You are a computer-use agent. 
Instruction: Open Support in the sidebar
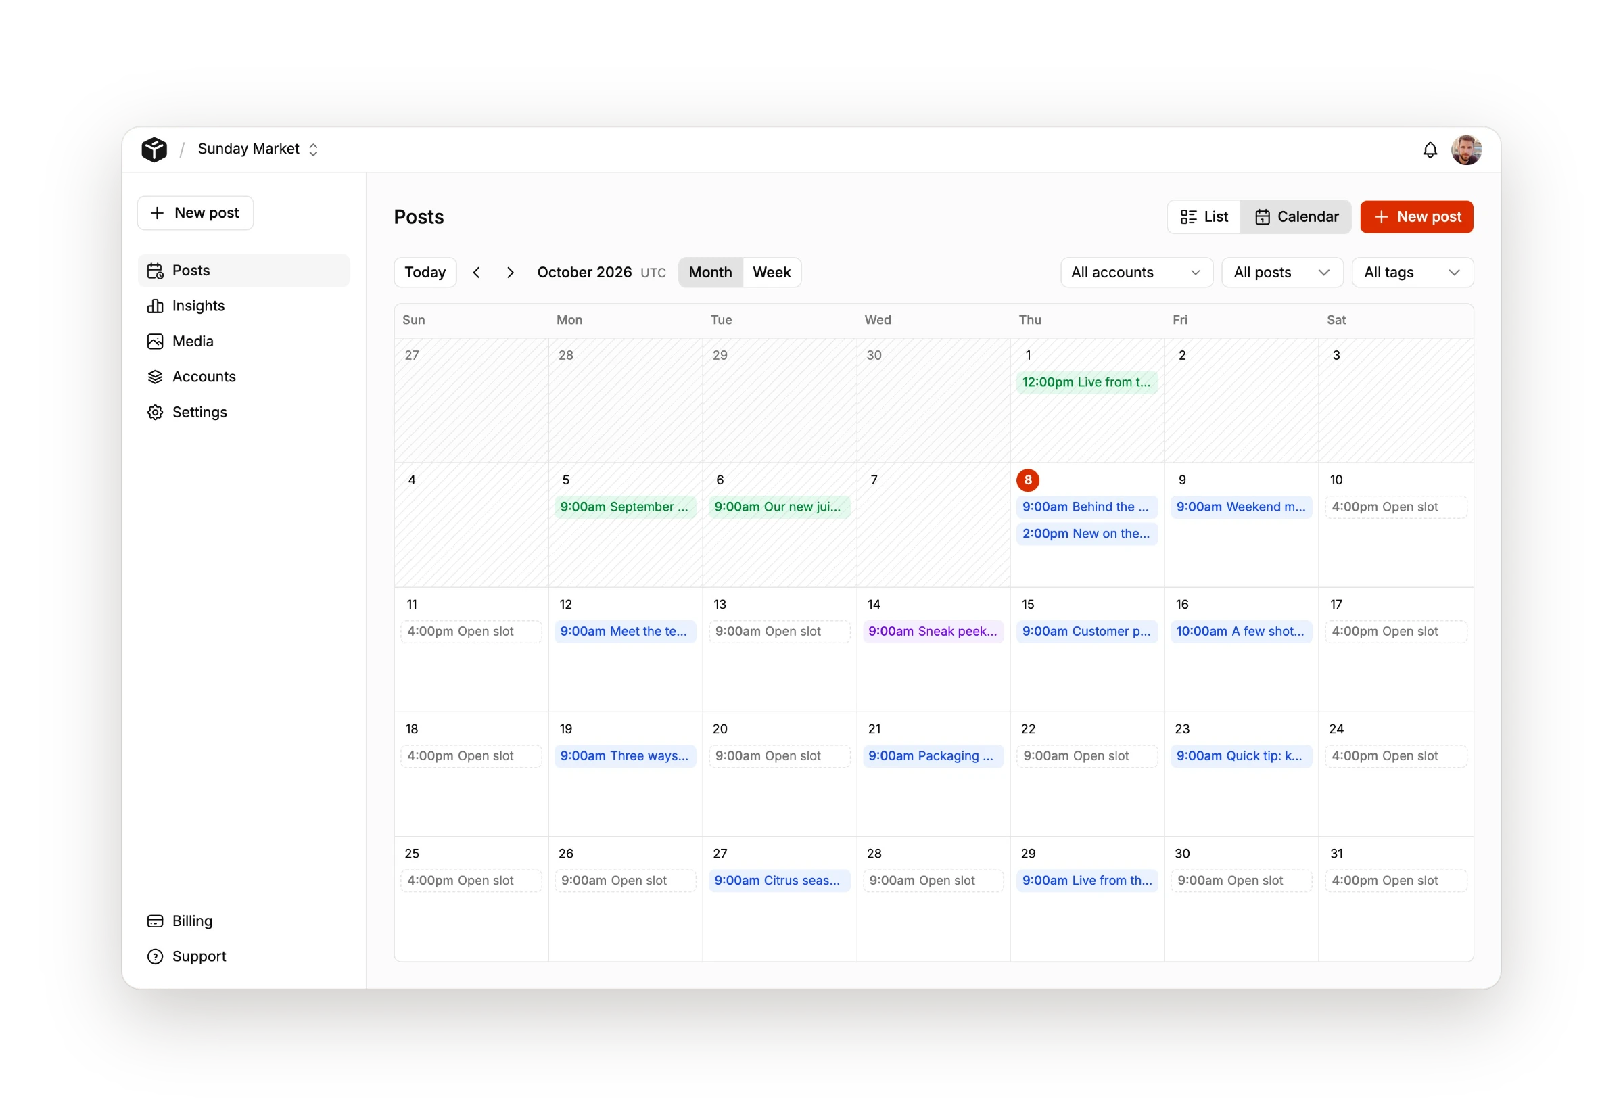[x=243, y=956]
